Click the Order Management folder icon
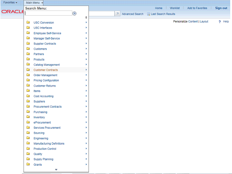This screenshot has width=232, height=174. click(x=28, y=75)
